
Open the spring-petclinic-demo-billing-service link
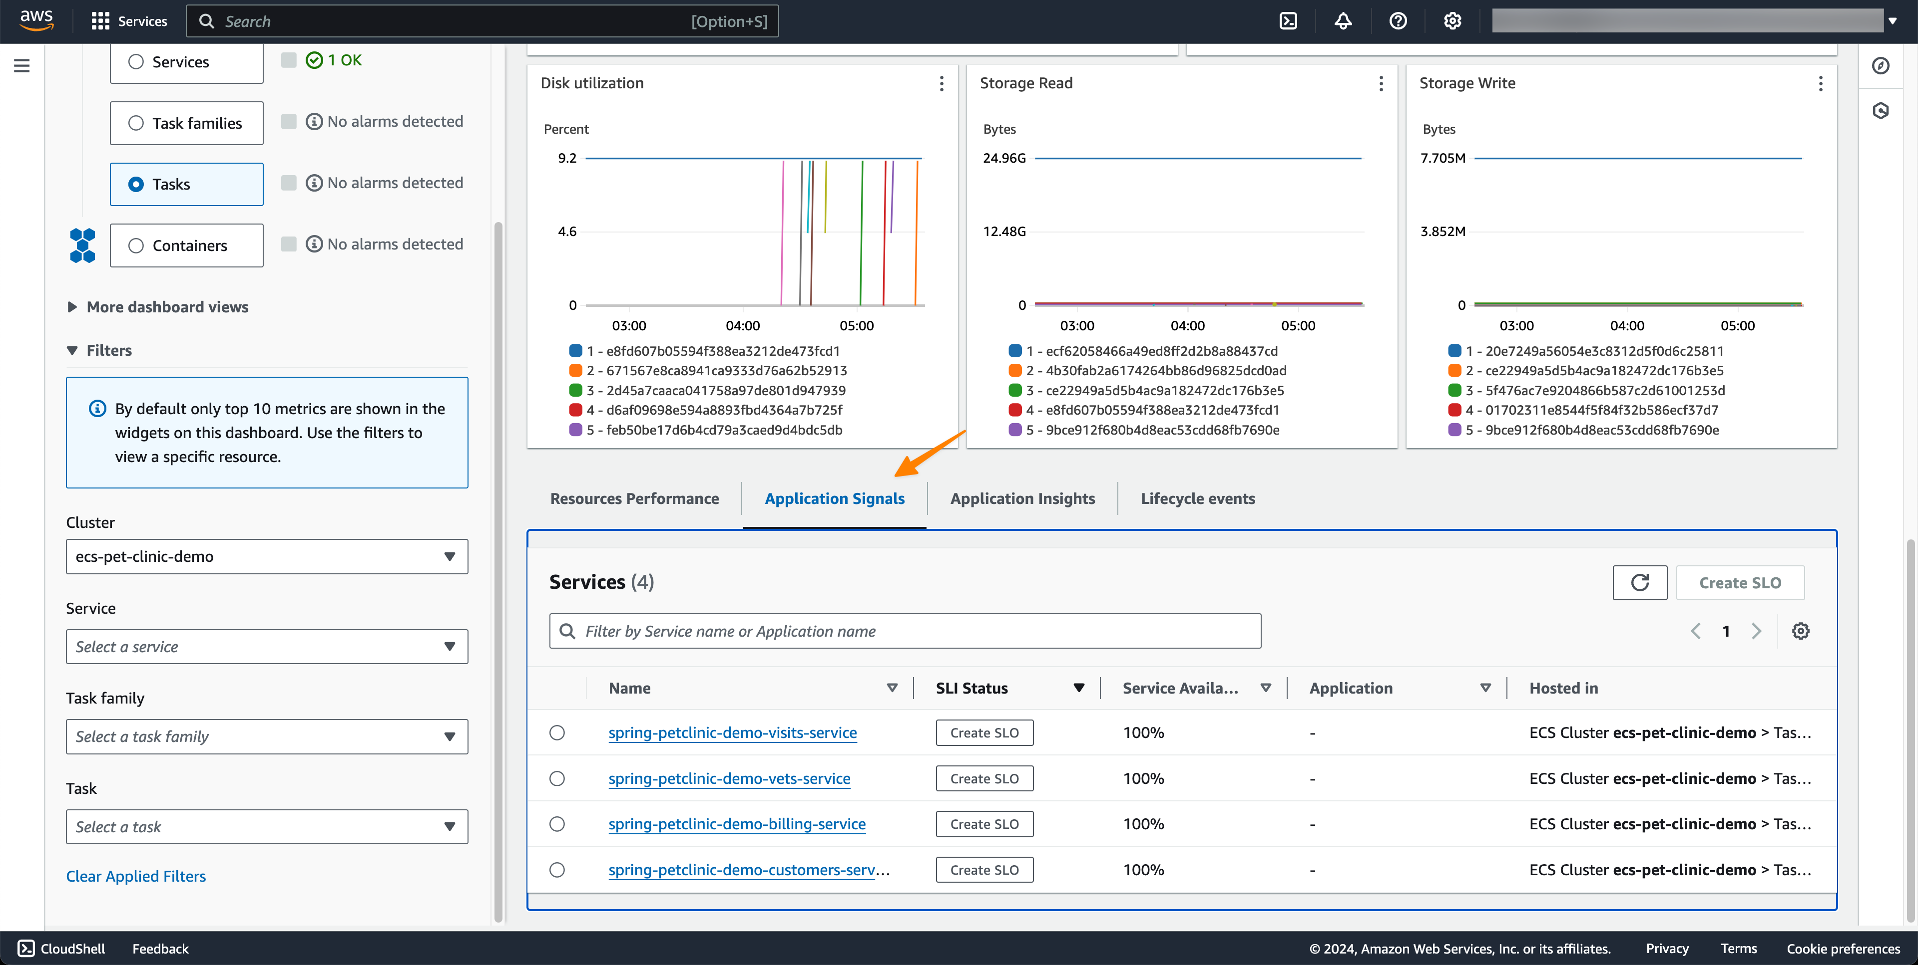click(736, 824)
